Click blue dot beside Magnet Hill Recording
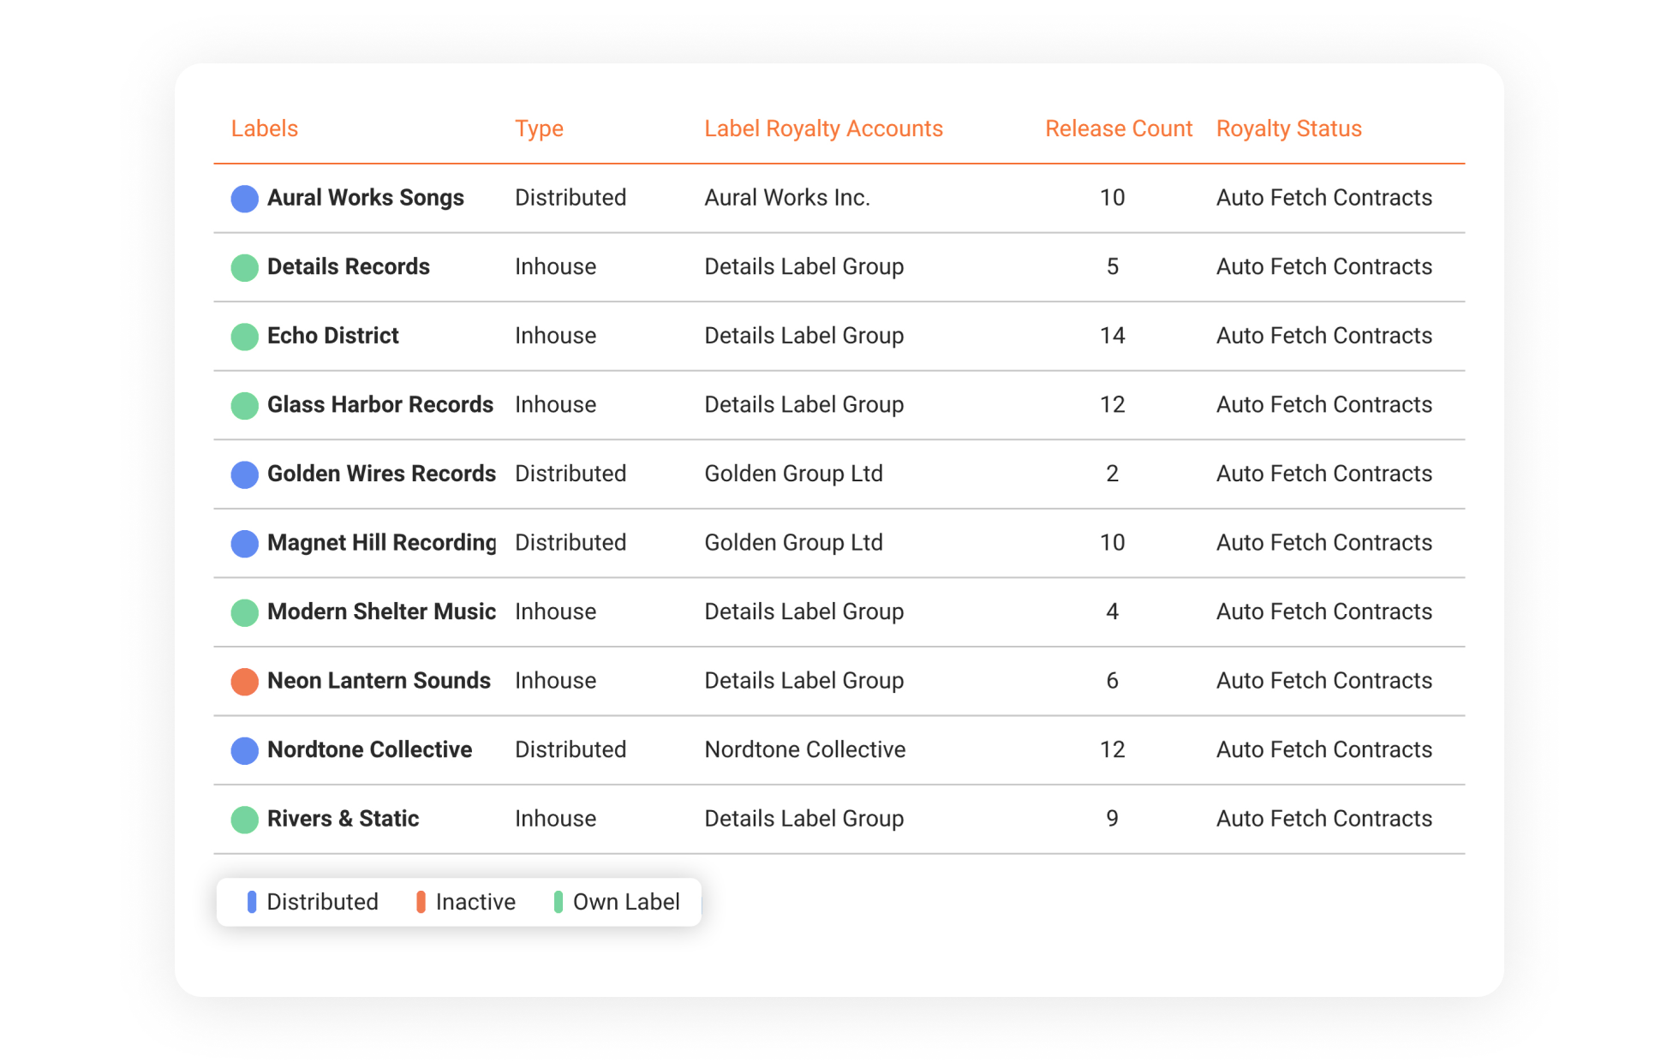Image resolution: width=1679 pixels, height=1062 pixels. coord(244,544)
